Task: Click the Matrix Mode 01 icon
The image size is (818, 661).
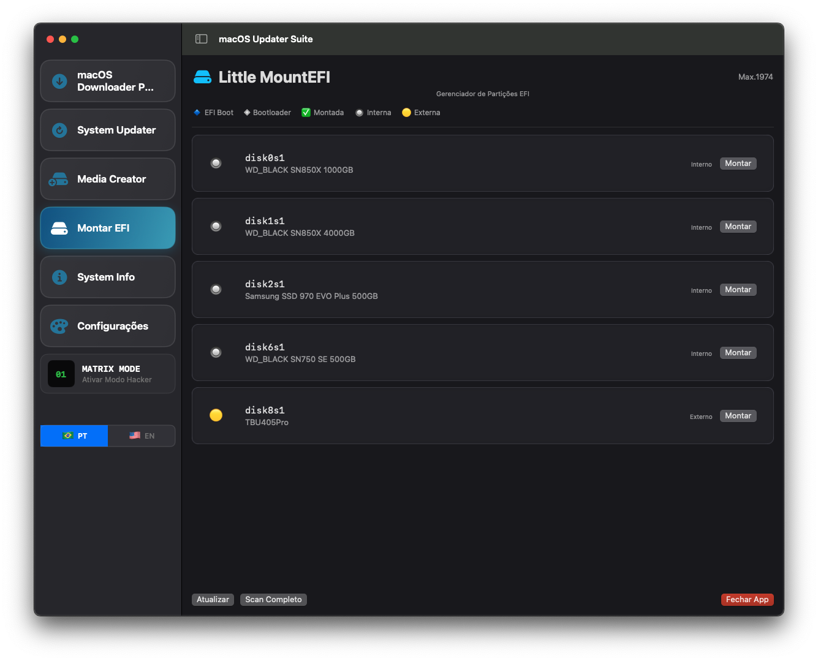Action: point(61,374)
